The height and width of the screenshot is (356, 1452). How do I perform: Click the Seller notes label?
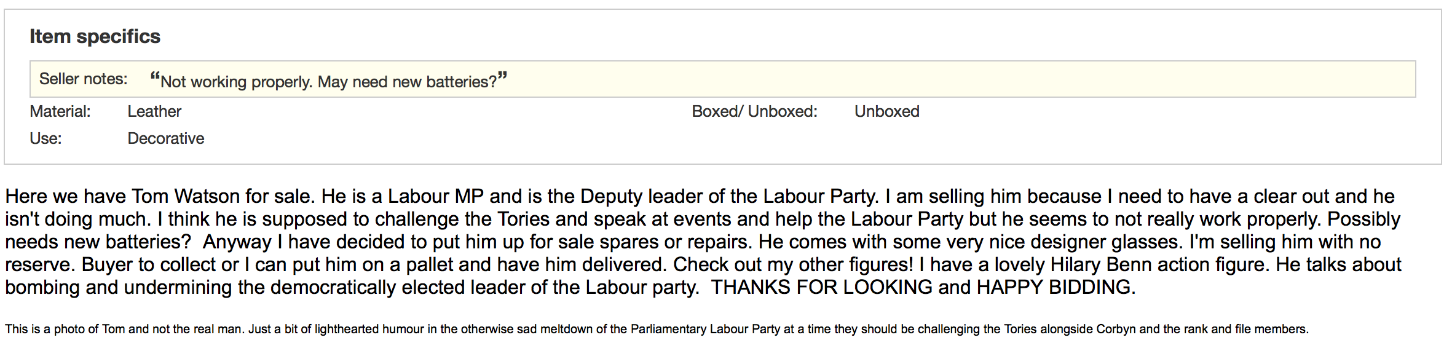83,79
